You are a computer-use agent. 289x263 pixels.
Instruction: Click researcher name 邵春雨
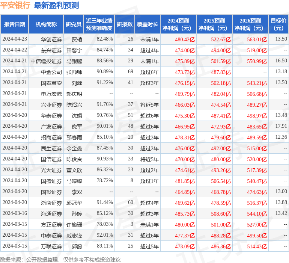tap(74, 137)
